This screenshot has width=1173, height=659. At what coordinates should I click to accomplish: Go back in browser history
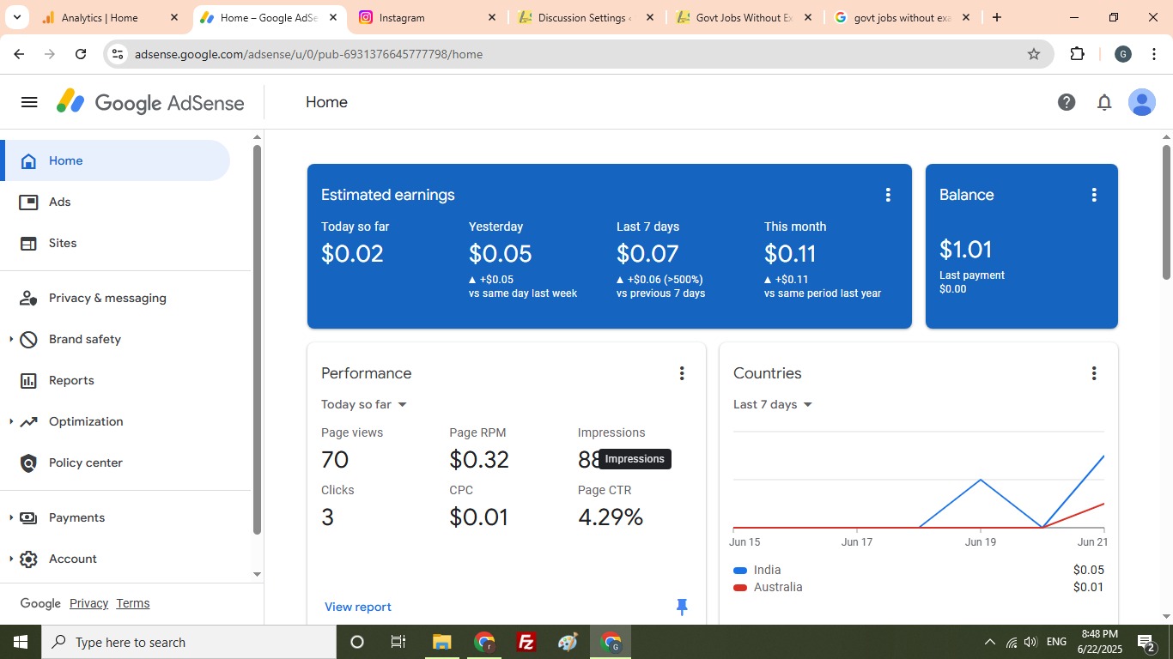tap(19, 54)
